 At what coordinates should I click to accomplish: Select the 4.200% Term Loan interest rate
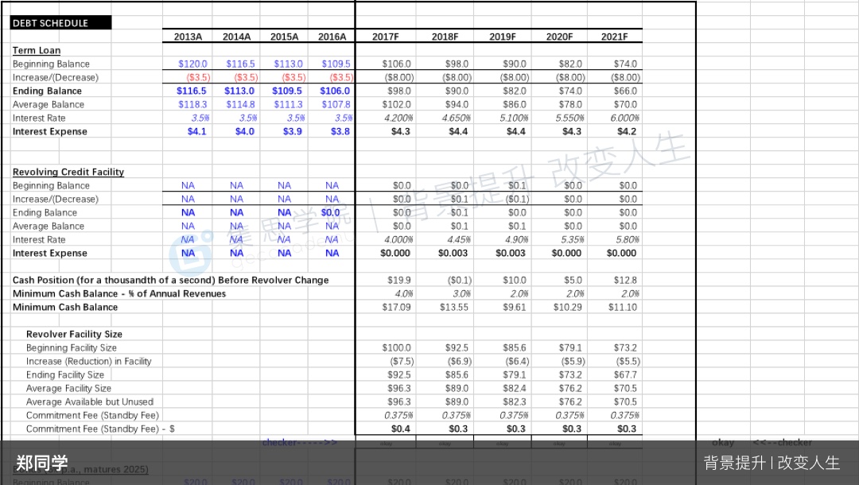(398, 118)
